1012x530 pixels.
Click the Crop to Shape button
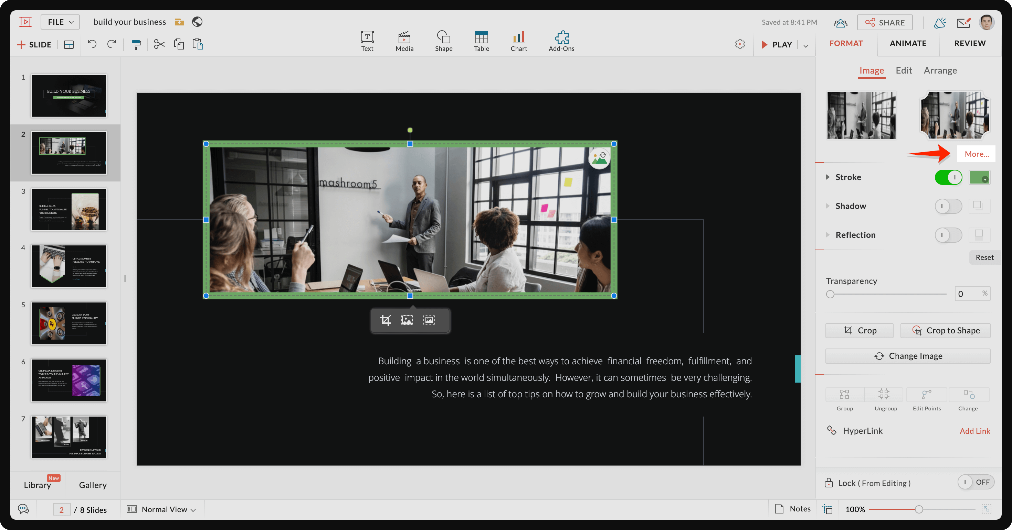947,330
